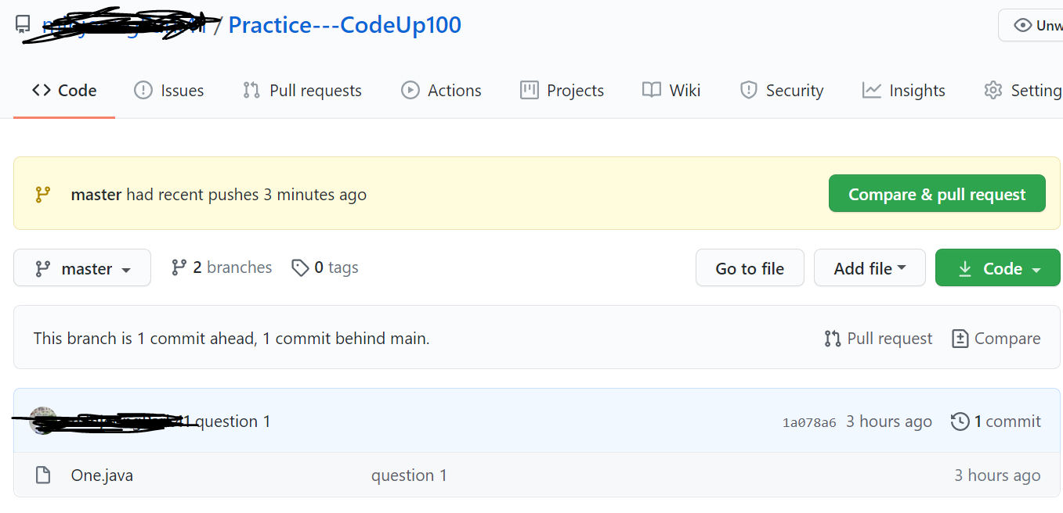The image size is (1063, 513).
Task: Click the branch icon in the recent pushes banner
Action: 43,195
